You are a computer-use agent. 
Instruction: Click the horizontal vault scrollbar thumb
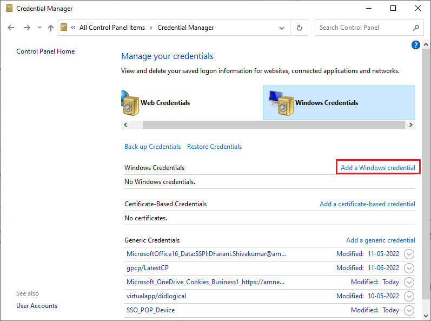pyautogui.click(x=274, y=125)
